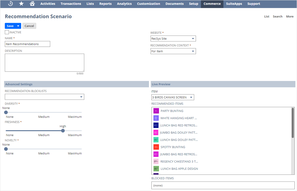
Task: Click the Medium label under NOVELTY
Action: click(44, 154)
